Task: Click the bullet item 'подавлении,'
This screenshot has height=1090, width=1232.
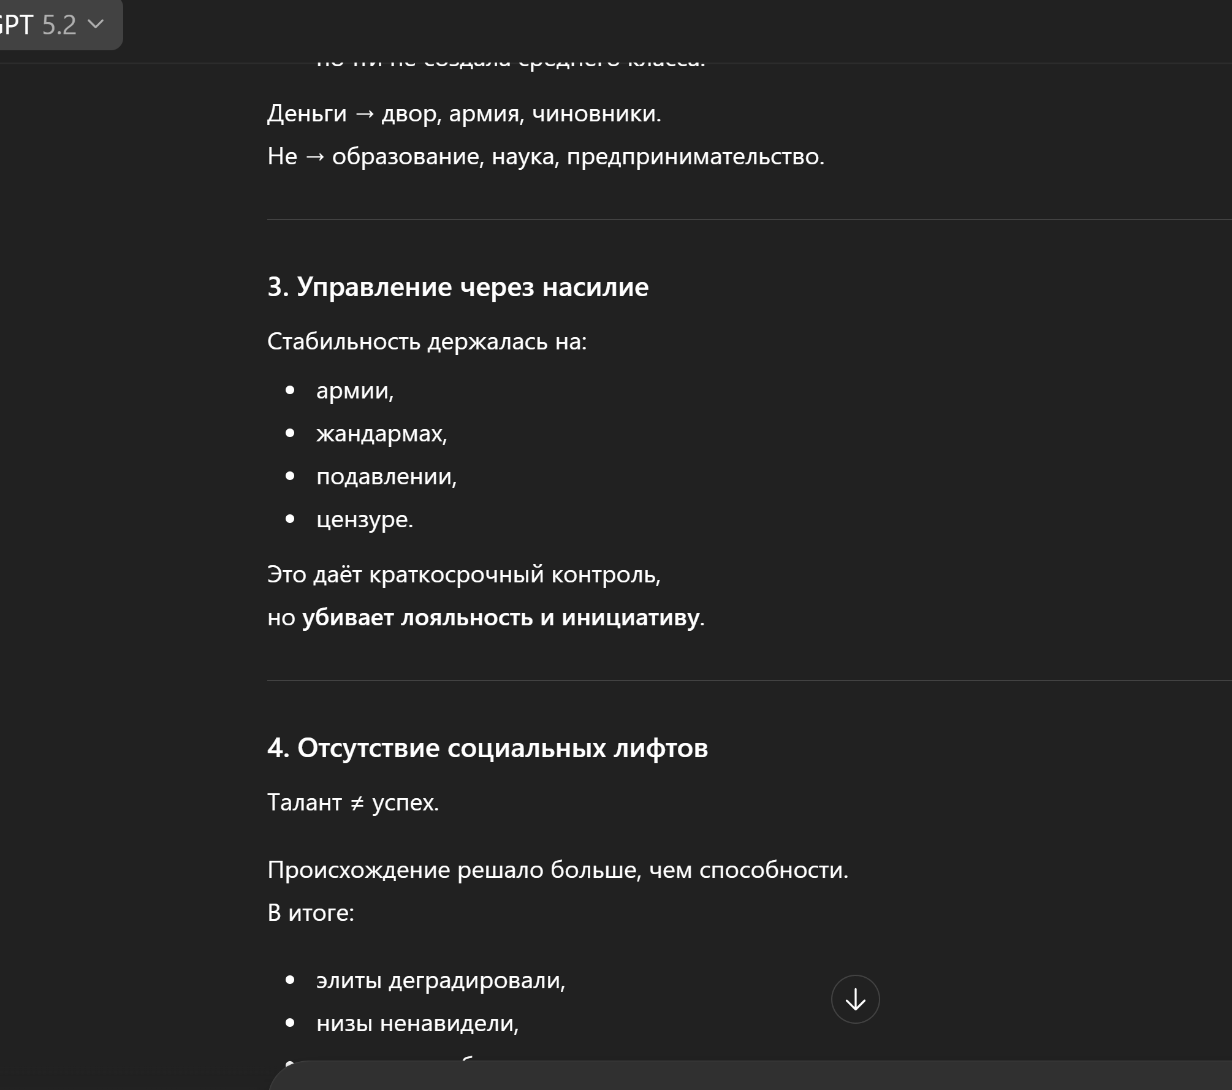Action: pos(386,476)
